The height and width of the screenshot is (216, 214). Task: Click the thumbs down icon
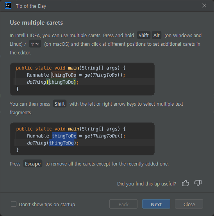(198, 183)
